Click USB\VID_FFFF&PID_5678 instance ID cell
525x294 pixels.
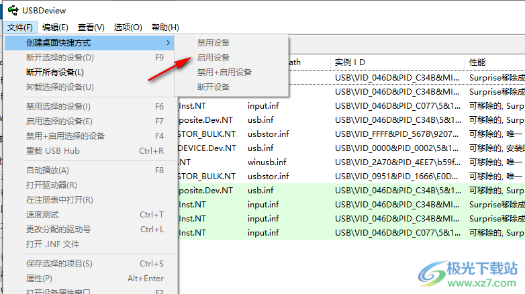point(397,134)
